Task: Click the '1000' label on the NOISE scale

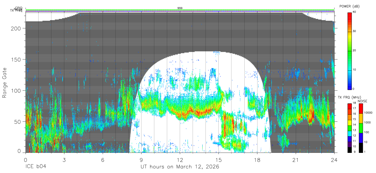Action: 367,123
